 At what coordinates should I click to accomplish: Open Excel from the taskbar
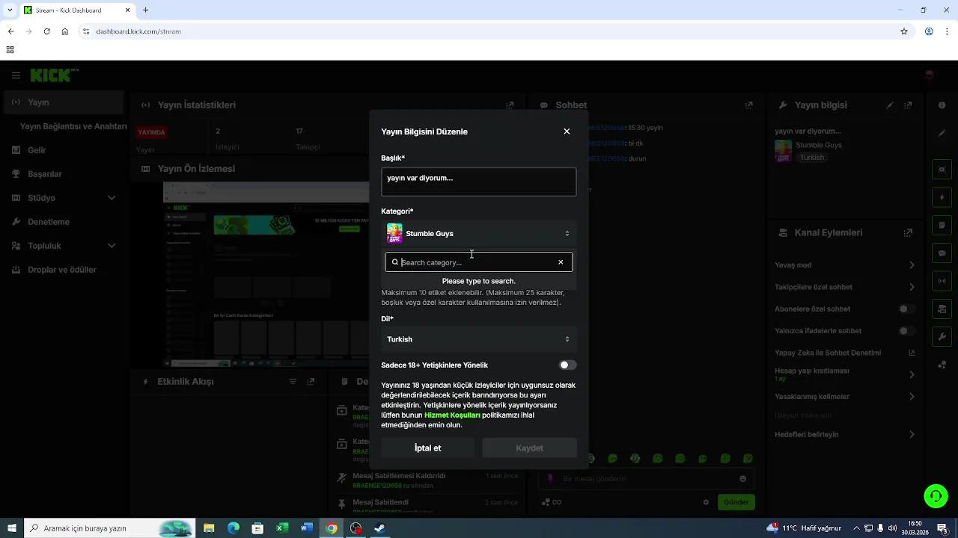(x=282, y=528)
